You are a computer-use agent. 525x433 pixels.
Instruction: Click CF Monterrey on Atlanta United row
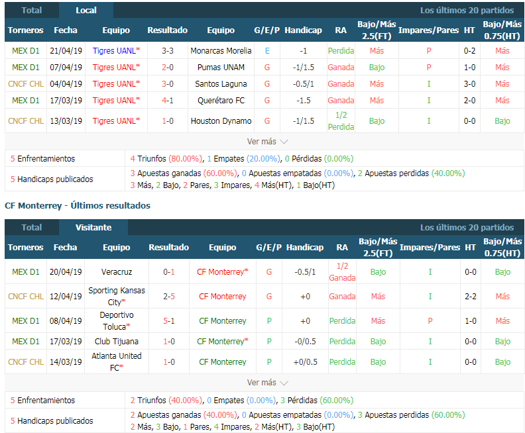tap(223, 361)
